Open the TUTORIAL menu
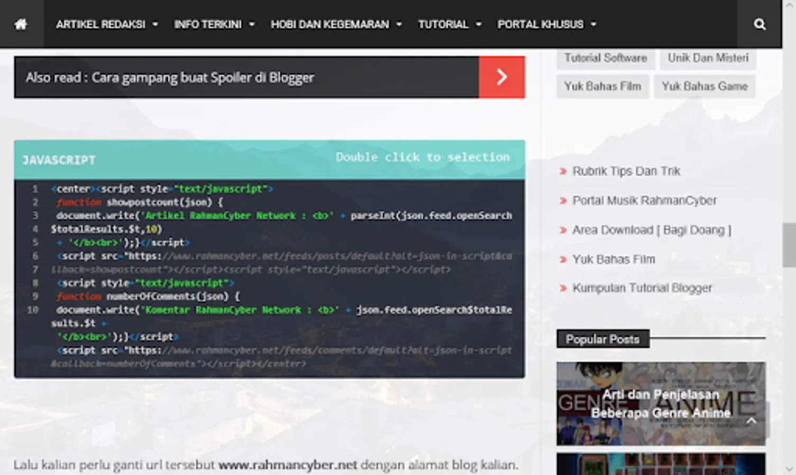 [443, 24]
